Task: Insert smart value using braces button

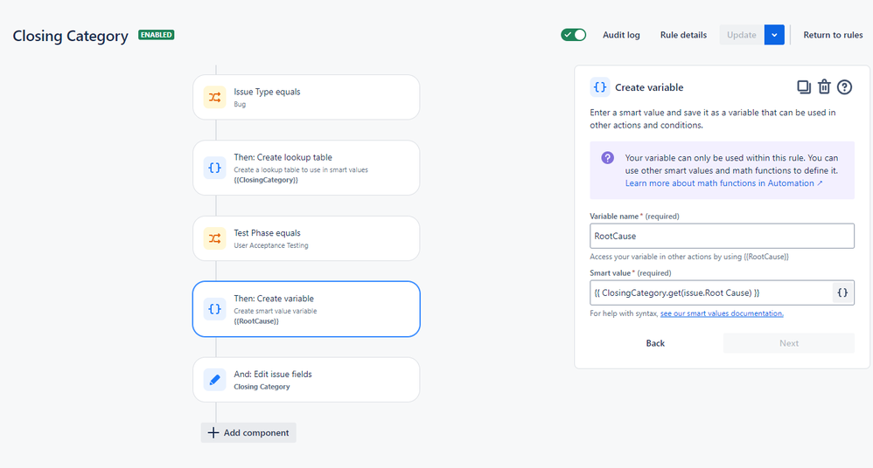Action: 842,292
